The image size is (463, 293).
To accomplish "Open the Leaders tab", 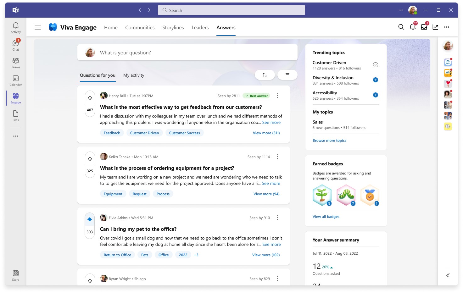I will pyautogui.click(x=200, y=27).
